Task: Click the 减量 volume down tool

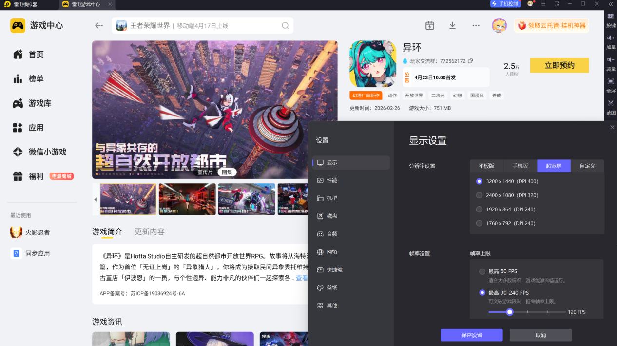Action: tap(611, 63)
